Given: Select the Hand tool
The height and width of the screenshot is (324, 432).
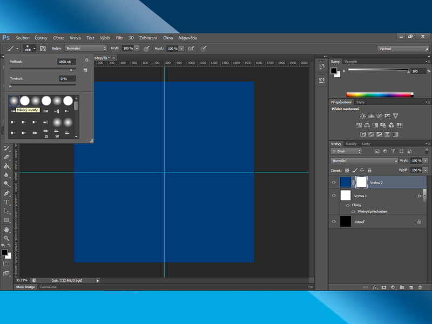Looking at the screenshot, I should click(x=6, y=230).
